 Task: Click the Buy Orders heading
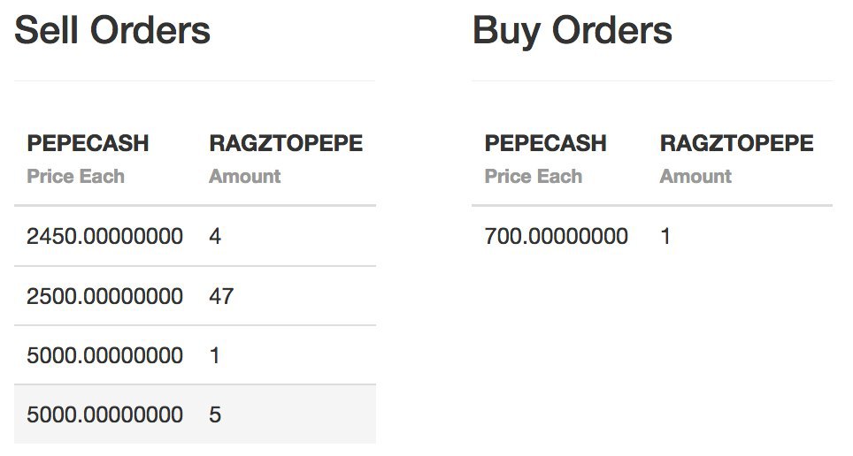(x=572, y=31)
